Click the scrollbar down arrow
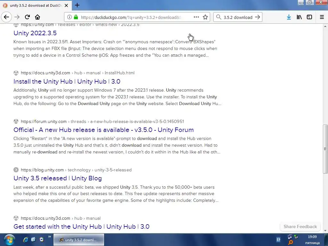 pos(325,231)
